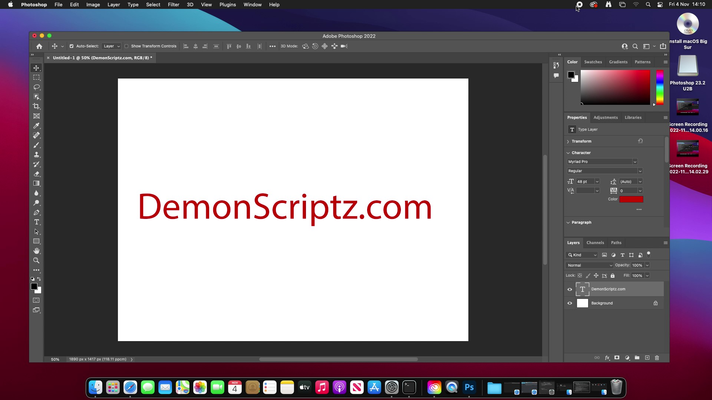The height and width of the screenshot is (400, 712).
Task: Open the Filter menu
Action: click(x=173, y=4)
